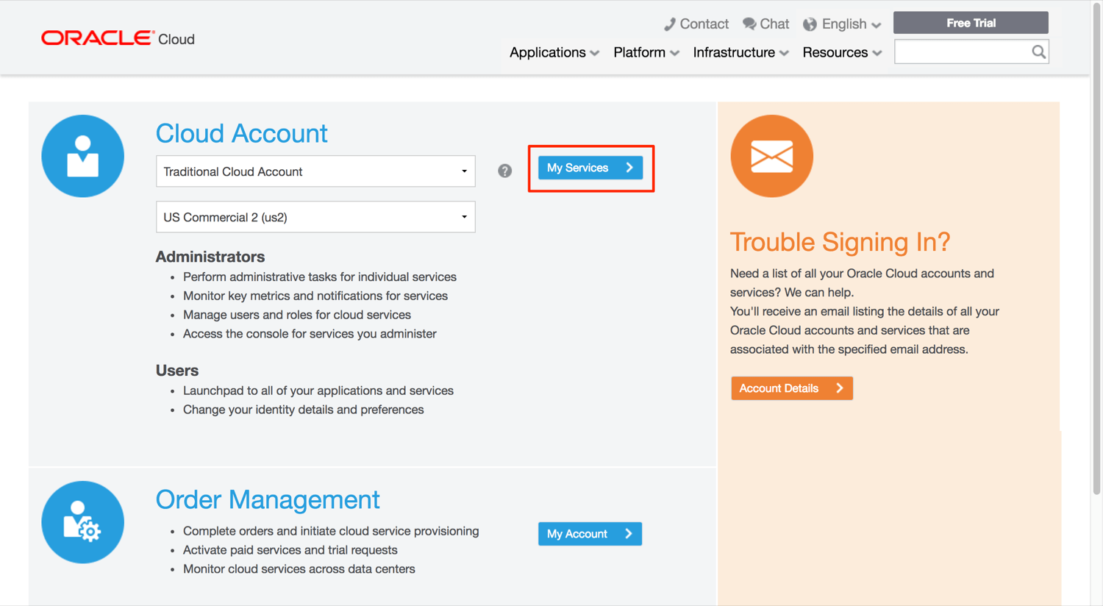Open the Applications menu
Viewport: 1103px width, 606px height.
(x=554, y=52)
